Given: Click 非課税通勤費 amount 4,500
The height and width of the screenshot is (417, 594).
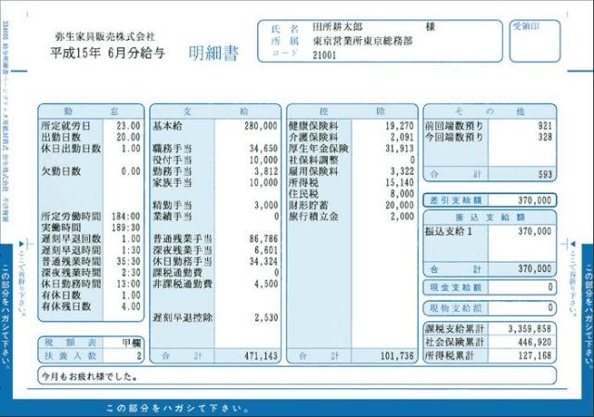Looking at the screenshot, I should (266, 284).
